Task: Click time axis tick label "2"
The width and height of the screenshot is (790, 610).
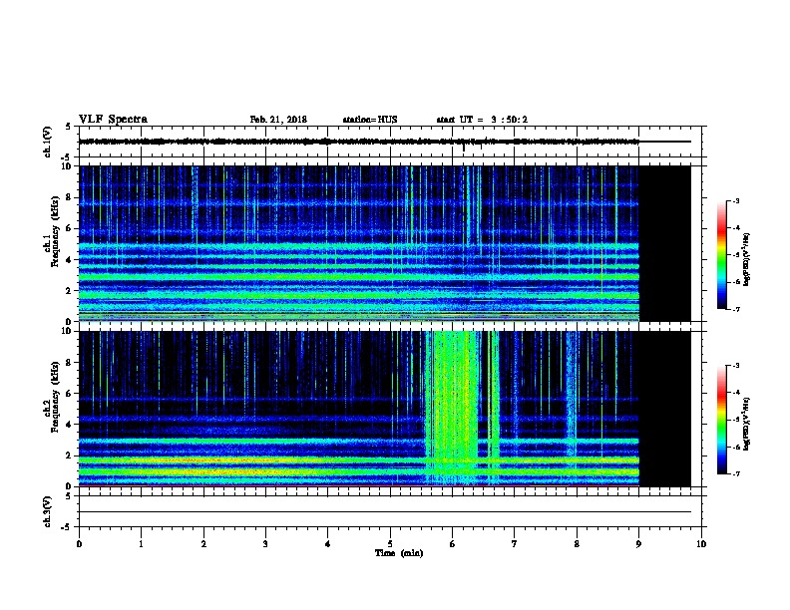Action: pyautogui.click(x=203, y=543)
